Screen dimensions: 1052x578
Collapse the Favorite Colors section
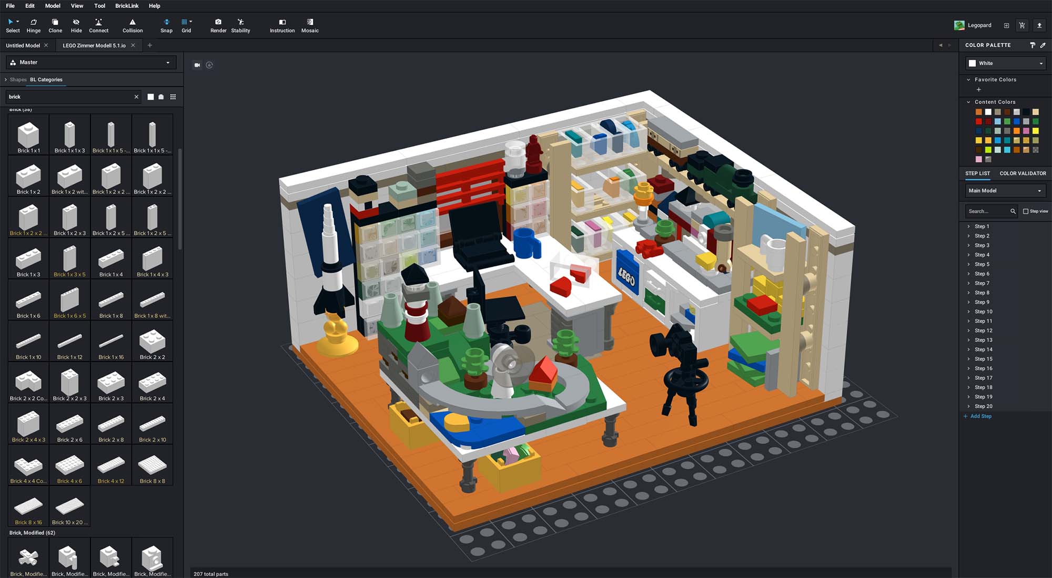[x=968, y=80]
